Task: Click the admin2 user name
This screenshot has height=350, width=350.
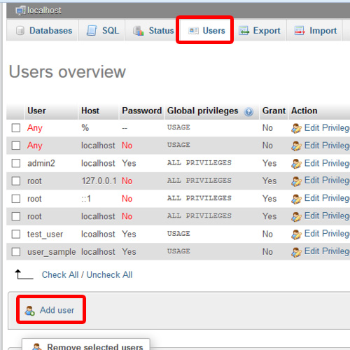Action: click(41, 163)
